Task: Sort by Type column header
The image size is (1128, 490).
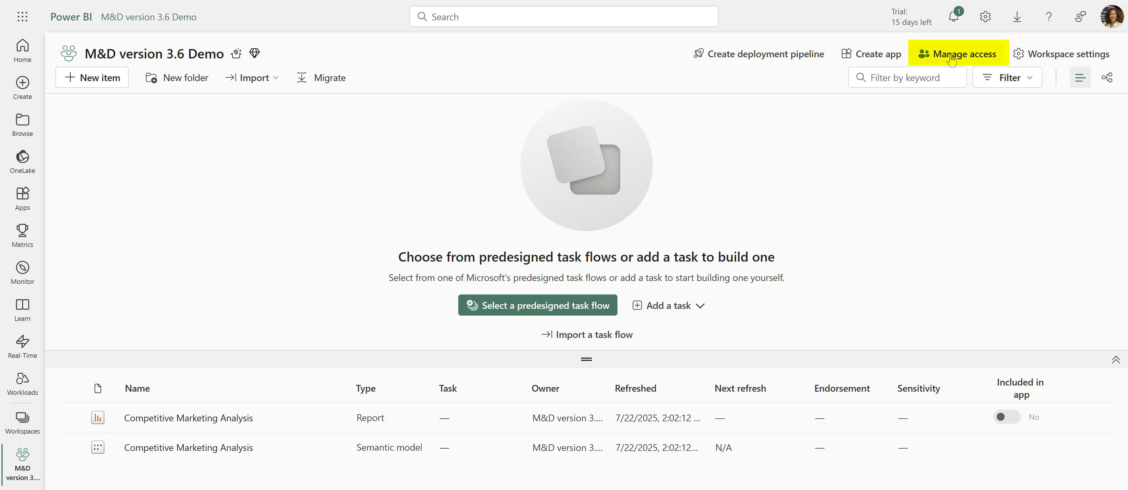Action: [x=366, y=388]
